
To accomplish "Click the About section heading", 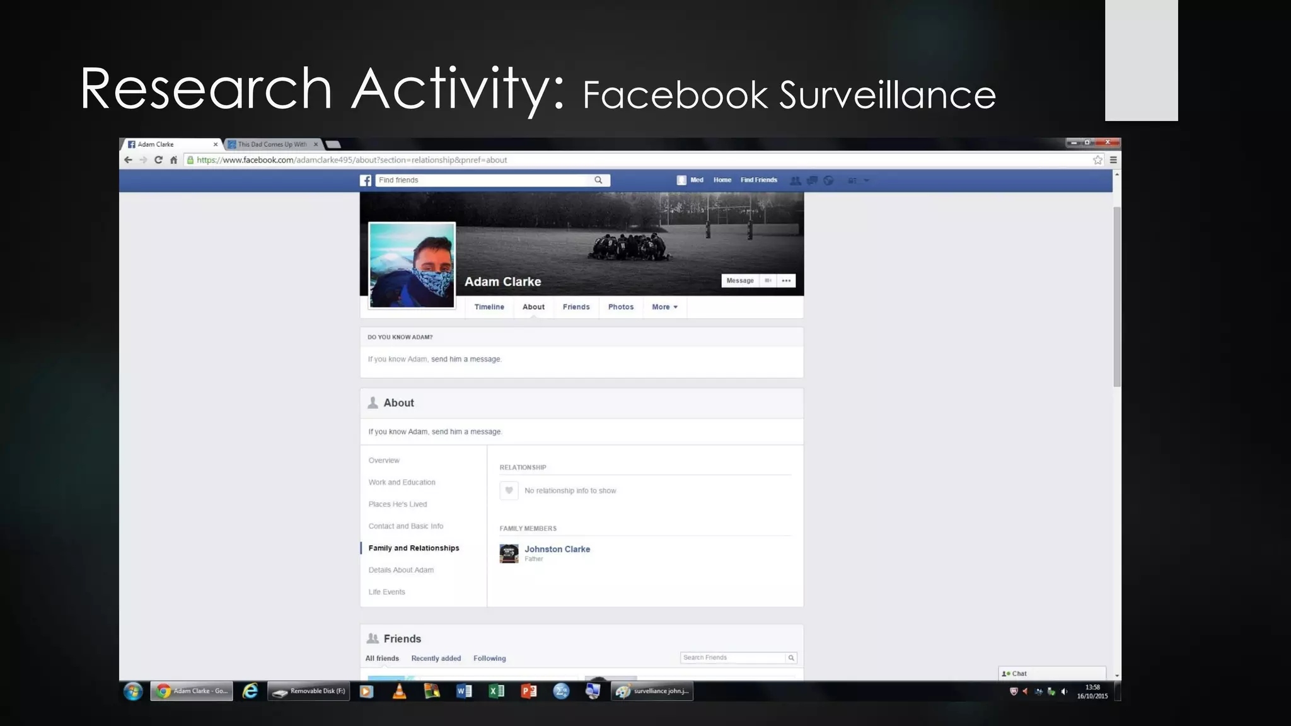I will [x=399, y=403].
